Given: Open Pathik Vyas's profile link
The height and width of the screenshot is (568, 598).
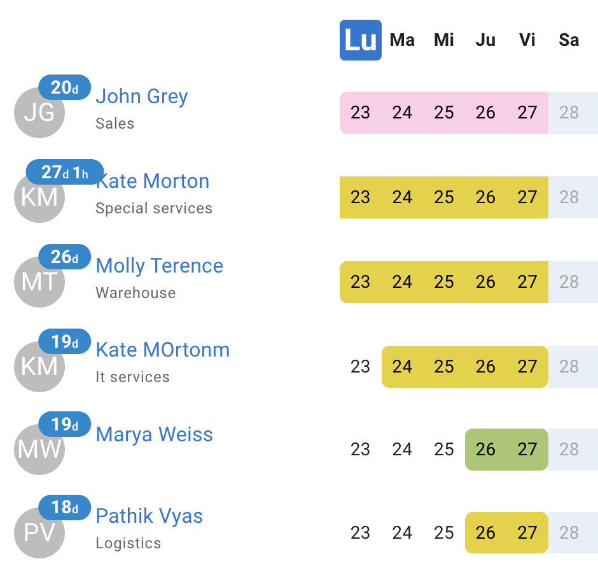Looking at the screenshot, I should coord(149,516).
